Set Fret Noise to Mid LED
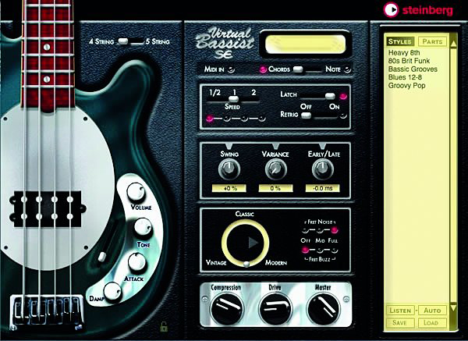The width and height of the screenshot is (468, 341). tap(319, 230)
